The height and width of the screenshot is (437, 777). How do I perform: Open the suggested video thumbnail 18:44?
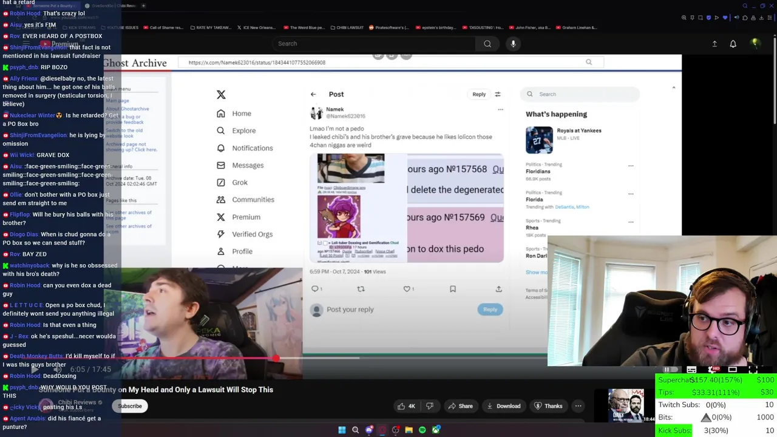[626, 405]
